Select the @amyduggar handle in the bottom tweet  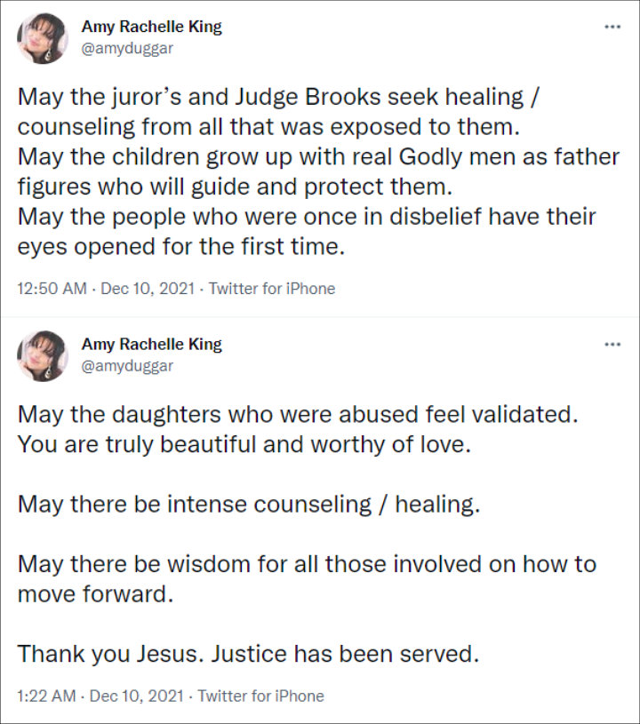click(127, 366)
